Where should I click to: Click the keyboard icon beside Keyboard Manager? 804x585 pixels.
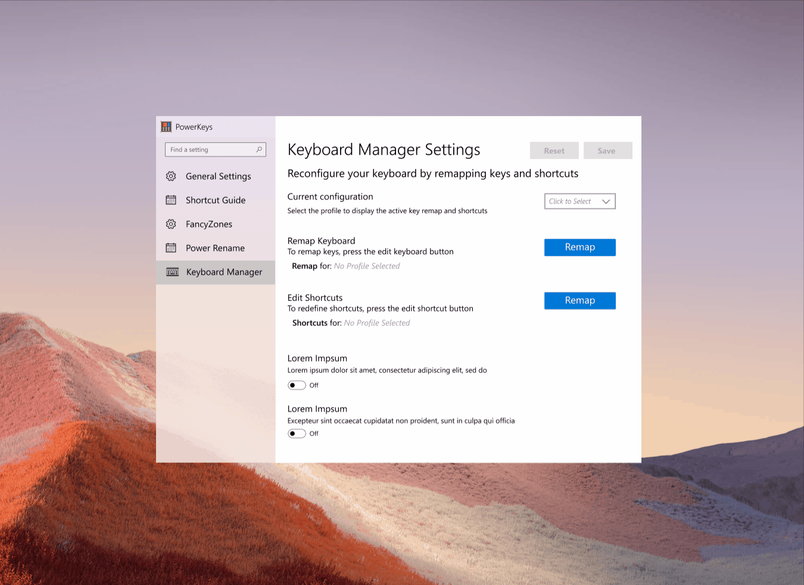172,272
